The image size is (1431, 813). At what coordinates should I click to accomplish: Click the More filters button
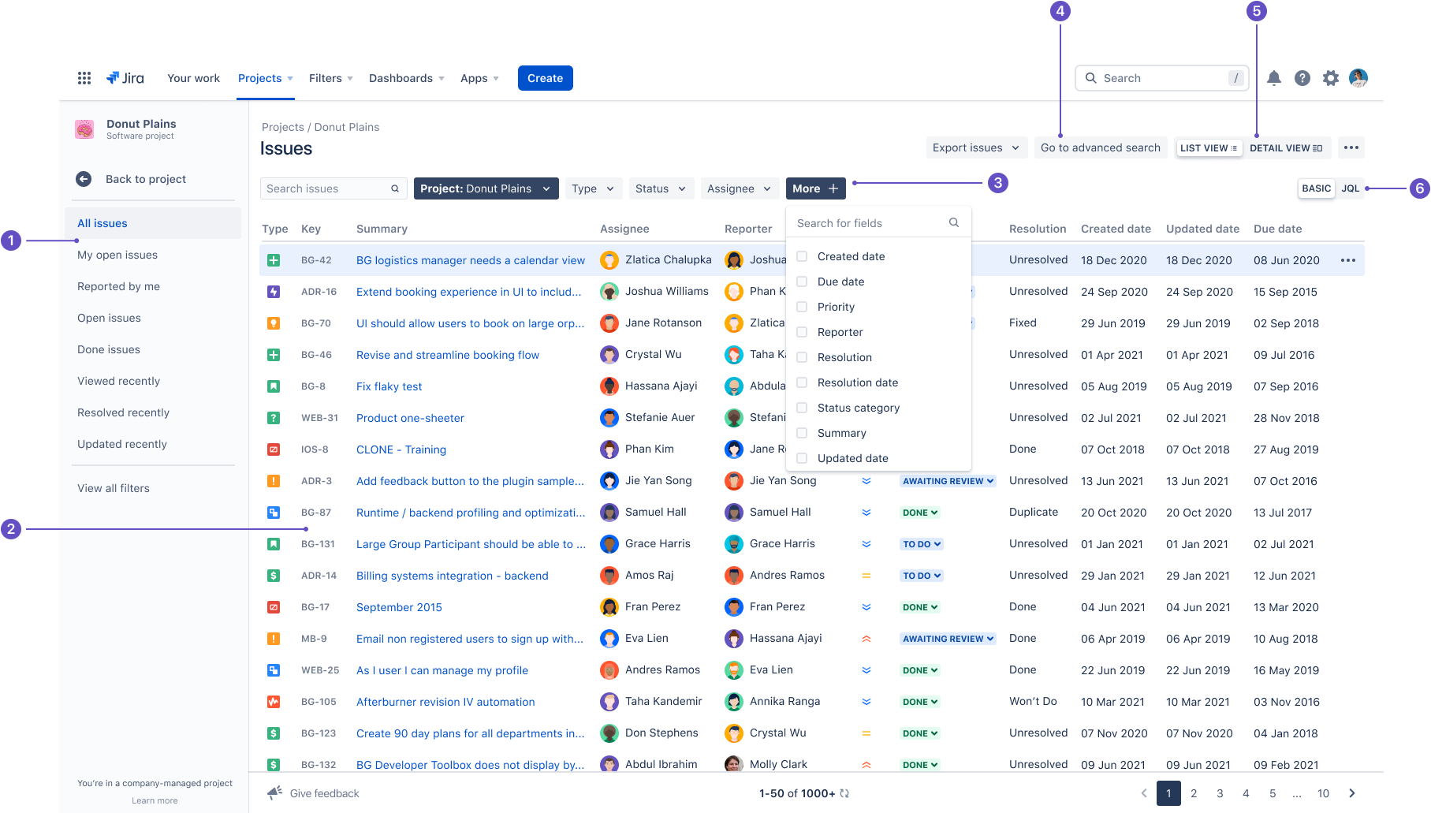[x=816, y=188]
